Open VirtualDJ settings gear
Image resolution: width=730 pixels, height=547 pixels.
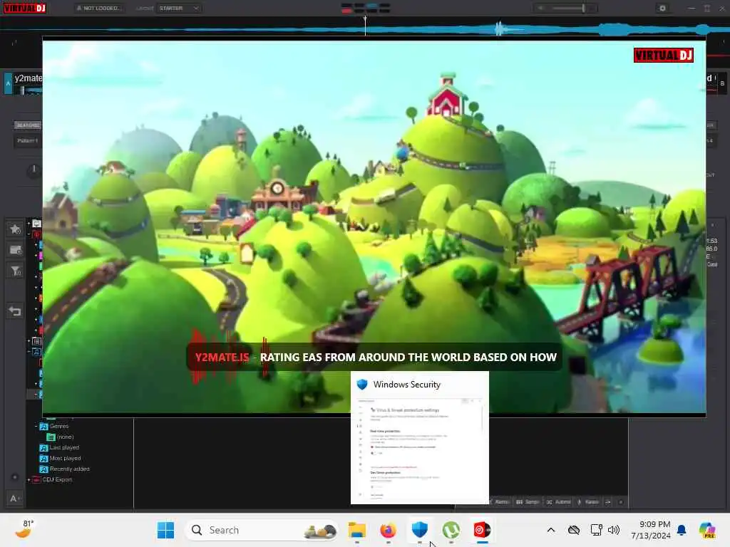click(x=662, y=8)
